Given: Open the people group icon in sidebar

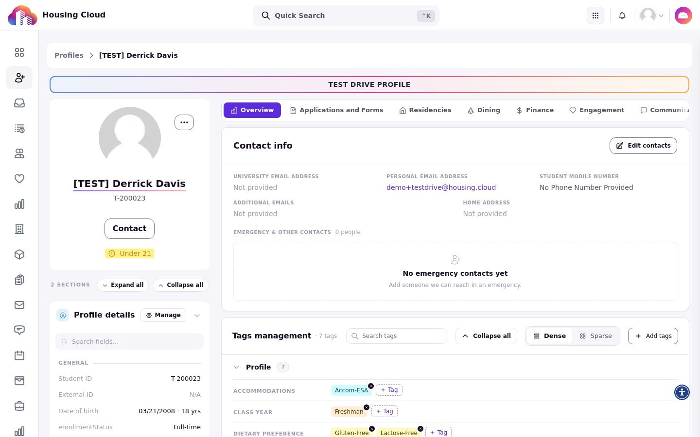Looking at the screenshot, I should pos(19,153).
